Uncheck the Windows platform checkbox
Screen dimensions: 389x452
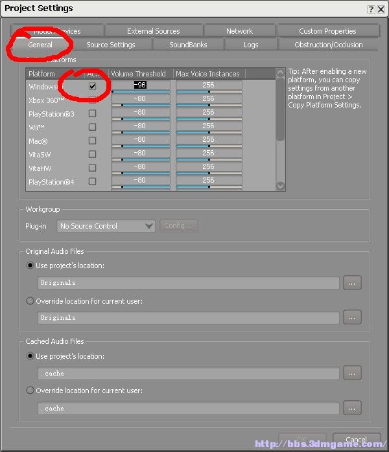coord(92,86)
